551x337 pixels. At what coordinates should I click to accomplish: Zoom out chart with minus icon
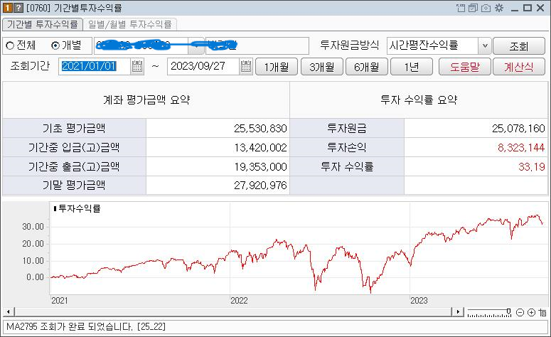pos(520,312)
